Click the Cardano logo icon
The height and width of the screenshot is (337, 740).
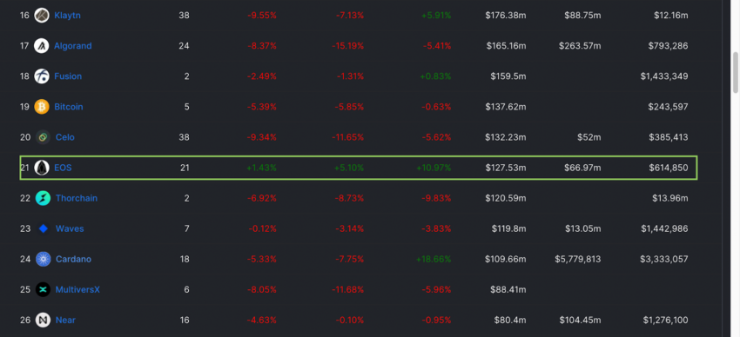[43, 259]
